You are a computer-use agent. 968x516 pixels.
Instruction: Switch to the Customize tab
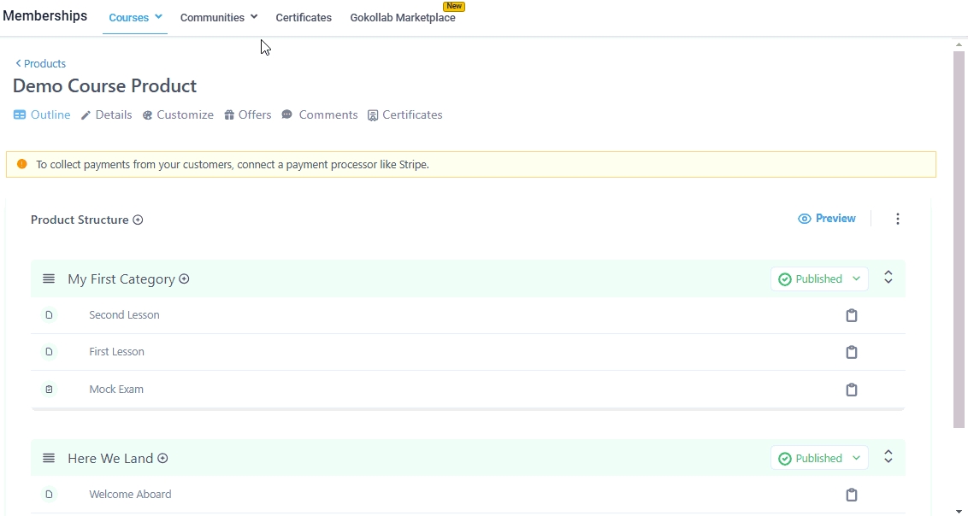(178, 115)
